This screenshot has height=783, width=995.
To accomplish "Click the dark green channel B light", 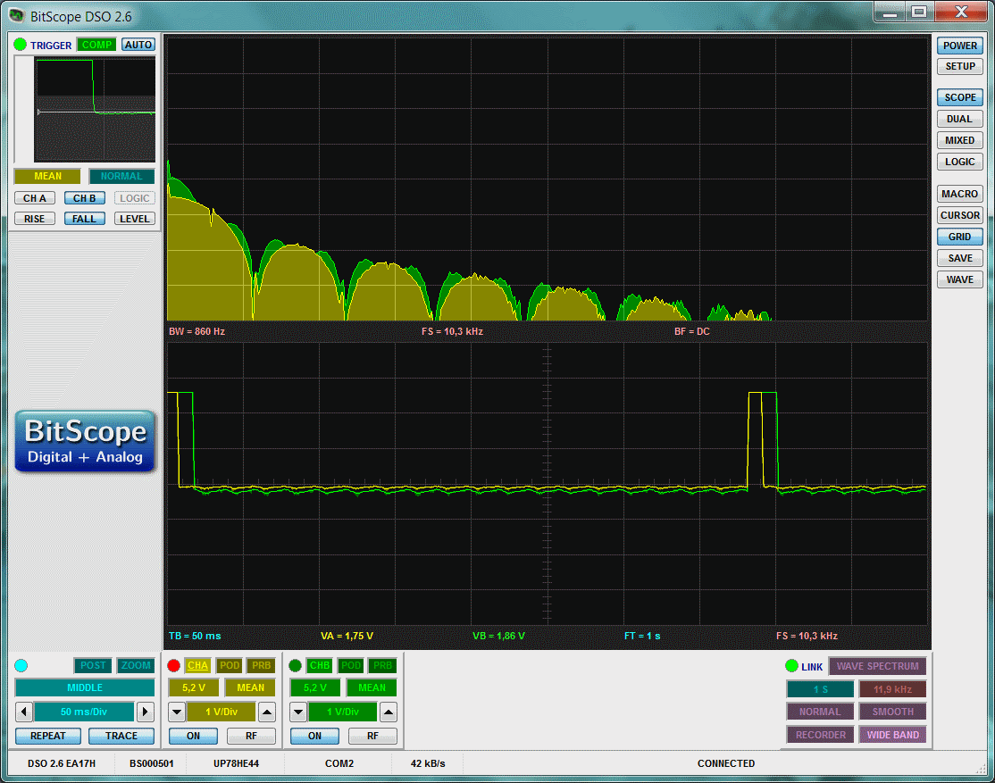I will point(295,666).
